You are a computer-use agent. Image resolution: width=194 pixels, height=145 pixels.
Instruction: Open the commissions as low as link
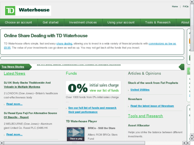click(x=162, y=44)
